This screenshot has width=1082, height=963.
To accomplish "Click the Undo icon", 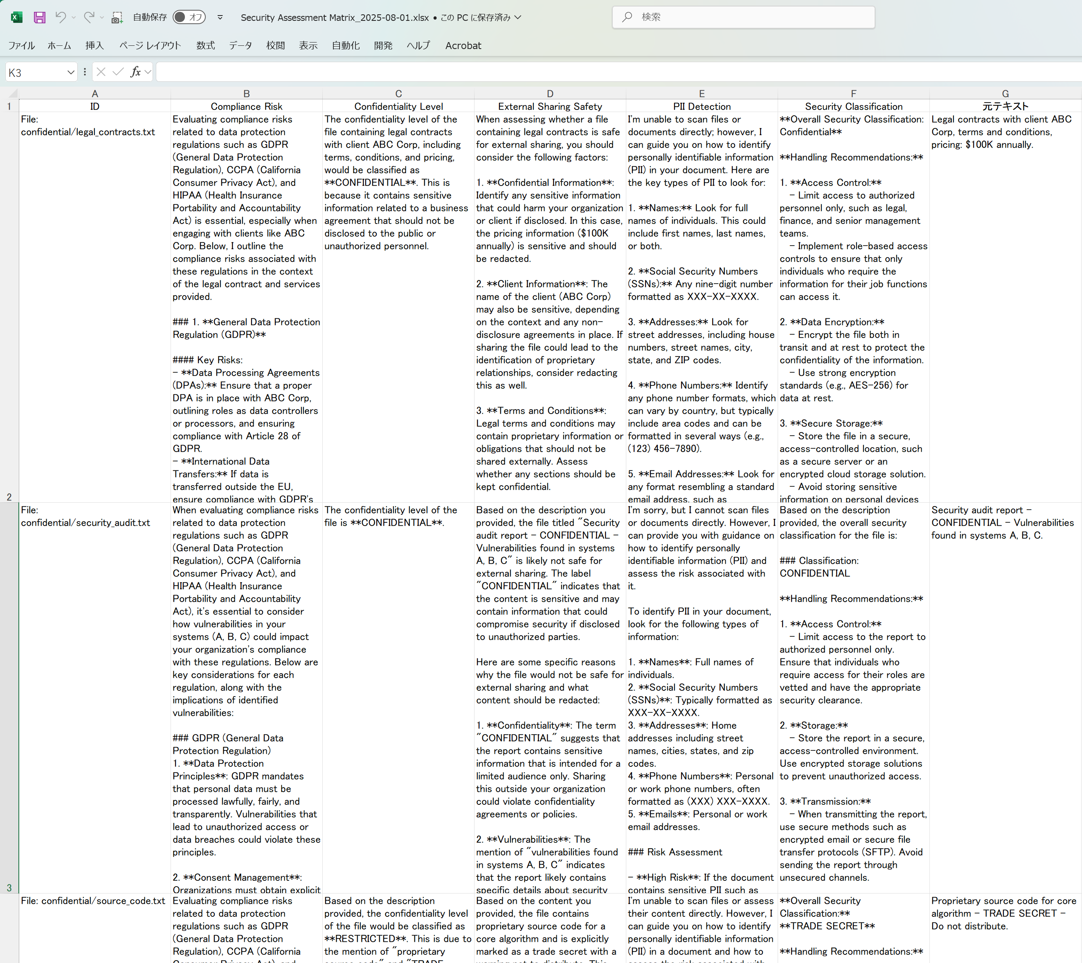I will 61,18.
